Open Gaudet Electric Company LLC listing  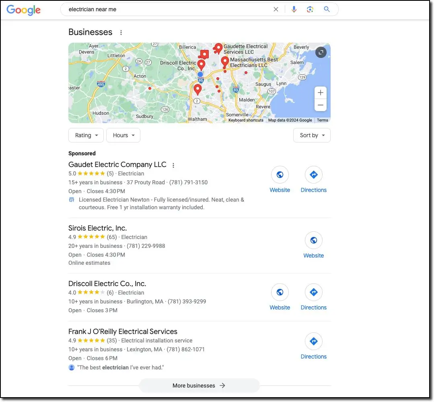point(117,165)
